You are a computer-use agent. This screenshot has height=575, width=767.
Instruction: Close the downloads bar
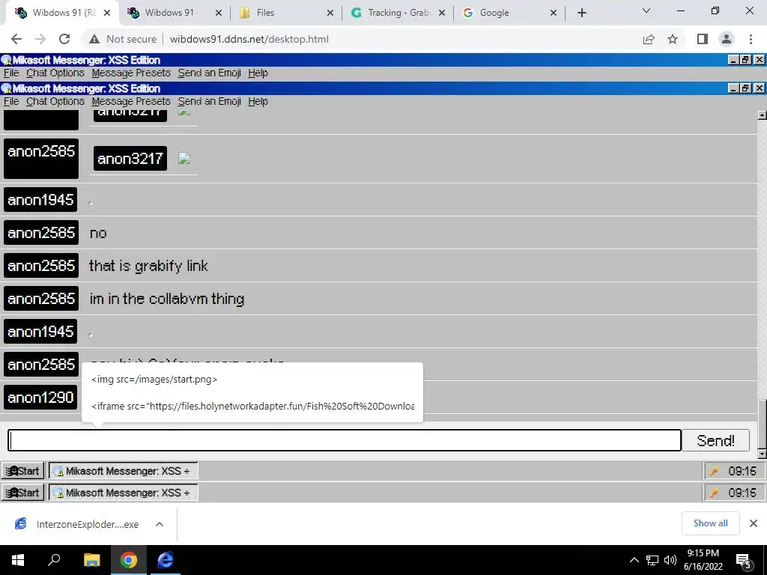click(x=754, y=523)
